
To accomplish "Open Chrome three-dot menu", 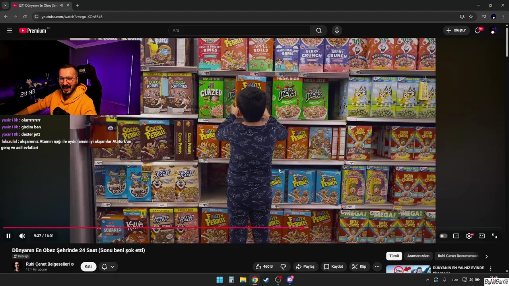I will (503, 17).
